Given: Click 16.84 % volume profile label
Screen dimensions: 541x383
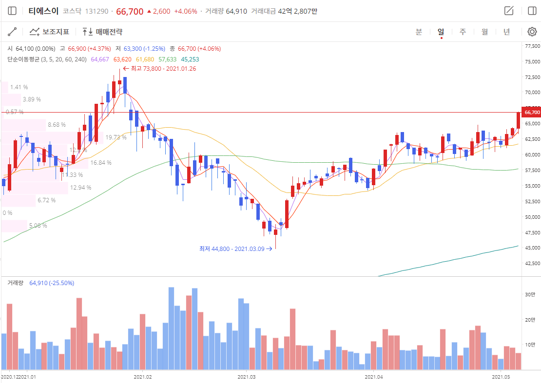Looking at the screenshot, I should tap(101, 163).
